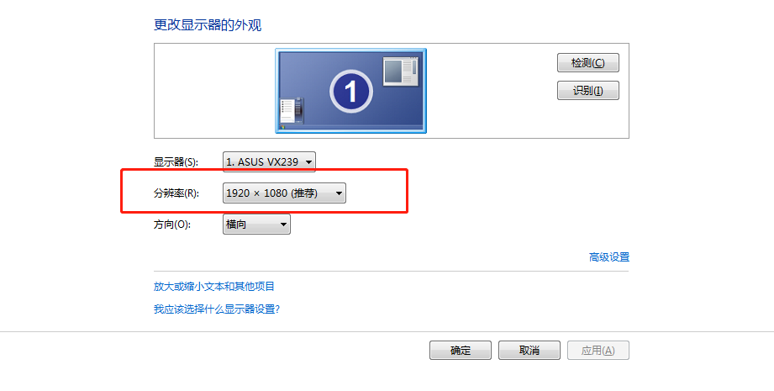Open the ASUS VX239 display dropdown
This screenshot has width=774, height=391.
pos(269,162)
